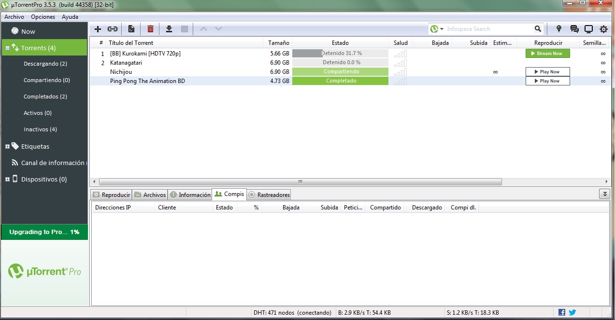This screenshot has width=615, height=320.
Task: Click Play Now for Ping Pong
Action: click(548, 81)
